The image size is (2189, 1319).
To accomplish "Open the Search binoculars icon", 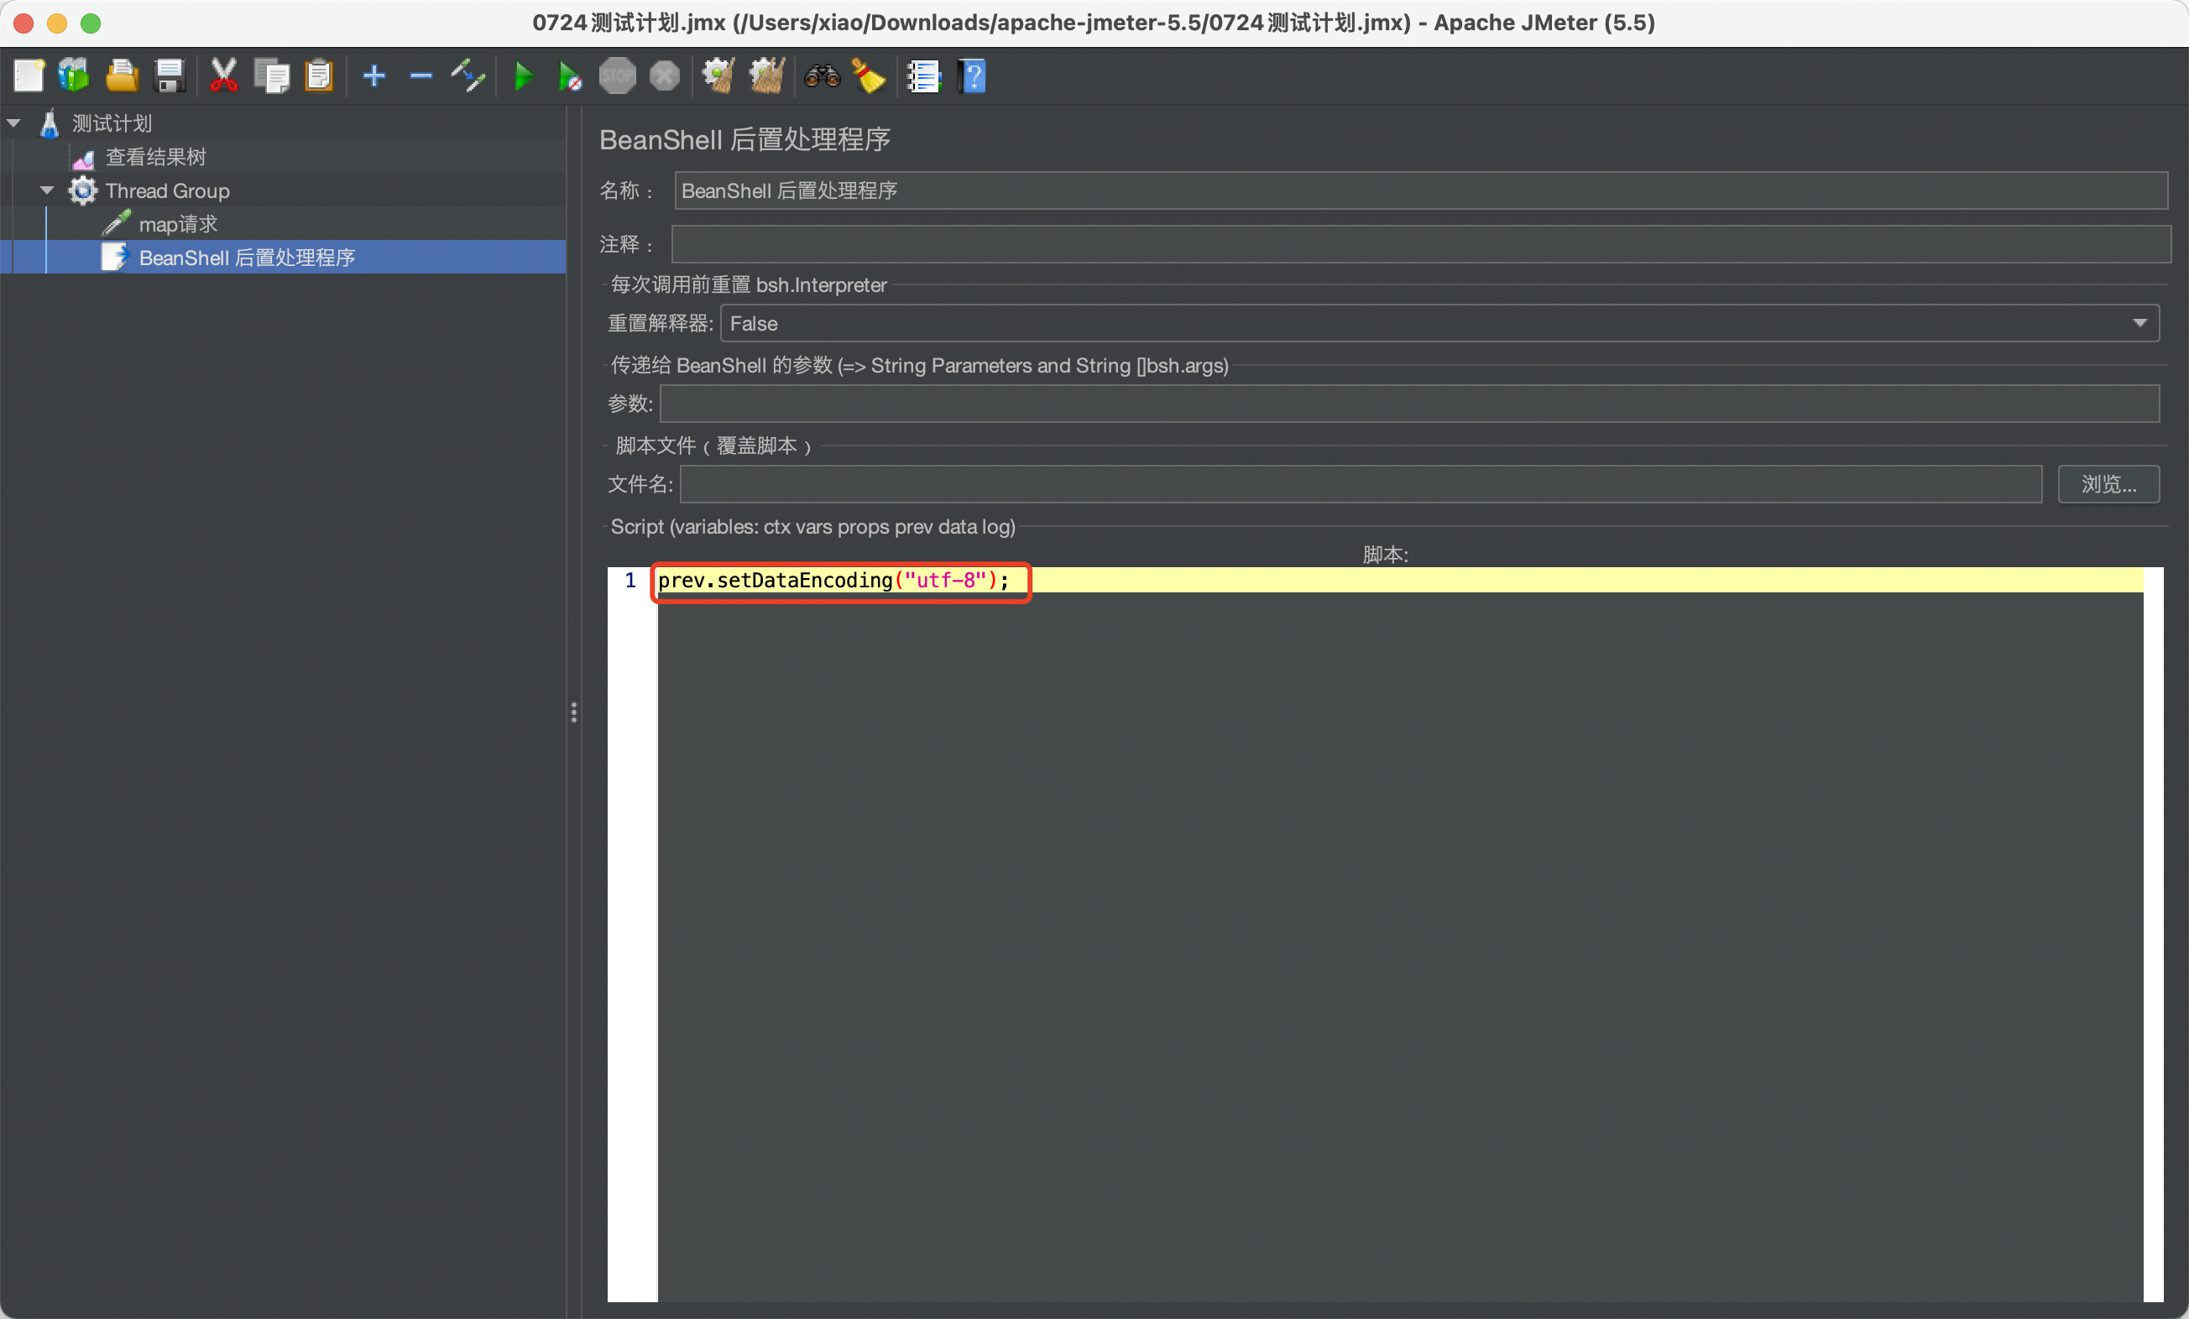I will (x=822, y=76).
